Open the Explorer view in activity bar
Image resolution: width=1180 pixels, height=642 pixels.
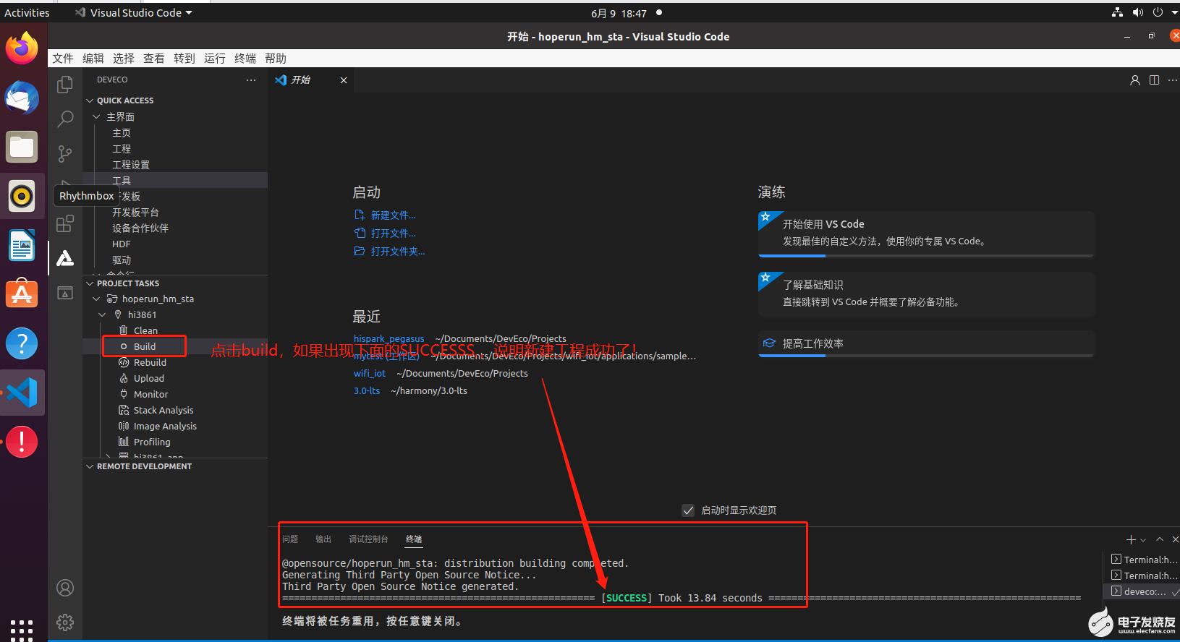pos(65,85)
